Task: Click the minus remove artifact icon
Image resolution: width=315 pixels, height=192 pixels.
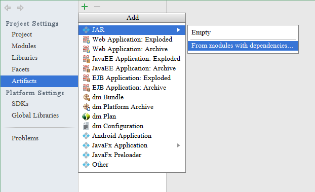Action: 97,7
